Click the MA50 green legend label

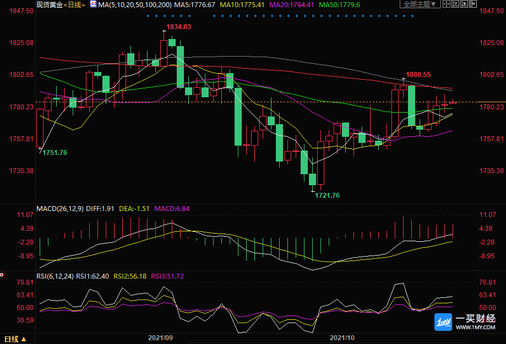coord(340,5)
